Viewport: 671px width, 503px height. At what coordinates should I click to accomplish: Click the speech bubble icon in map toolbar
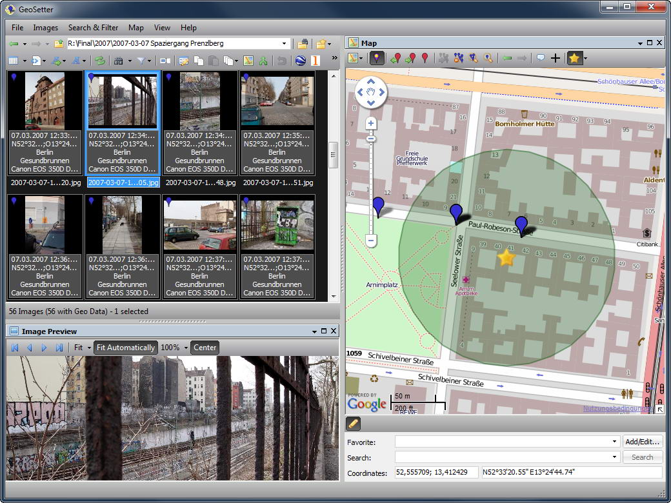(x=541, y=58)
